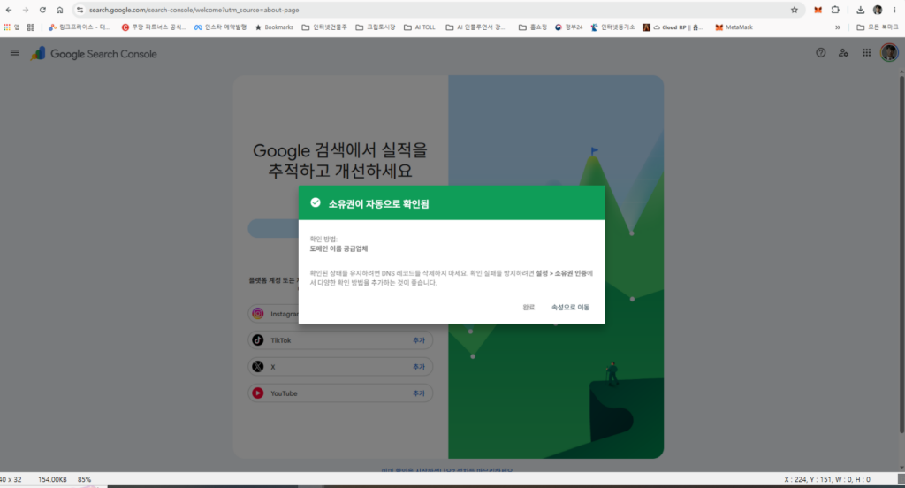Open the 인터넷등기소 bookmark
This screenshot has height=488, width=905.
pyautogui.click(x=613, y=27)
